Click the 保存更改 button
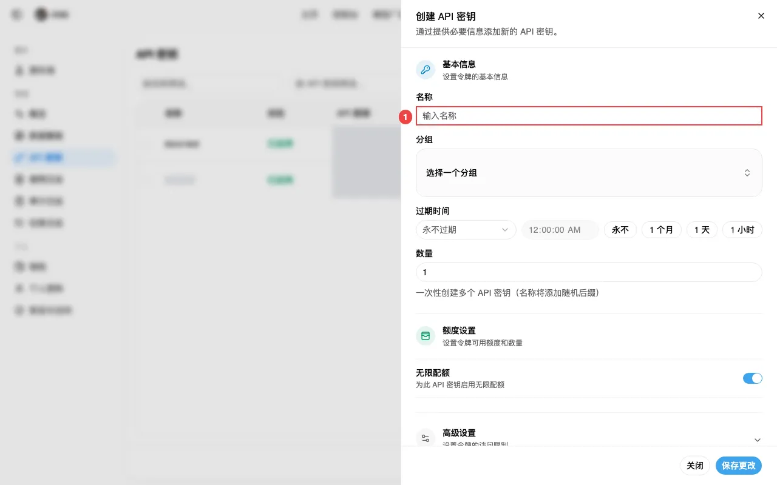Screen dimensions: 777x485 click(x=738, y=466)
